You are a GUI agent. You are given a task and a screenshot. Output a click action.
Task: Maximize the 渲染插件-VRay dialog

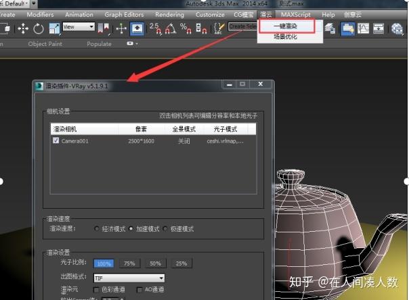click(242, 84)
